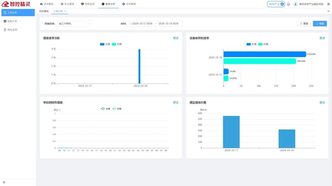
Task: Toggle 左笼 legend in 载重效率分析 chart
Action: click(105, 44)
